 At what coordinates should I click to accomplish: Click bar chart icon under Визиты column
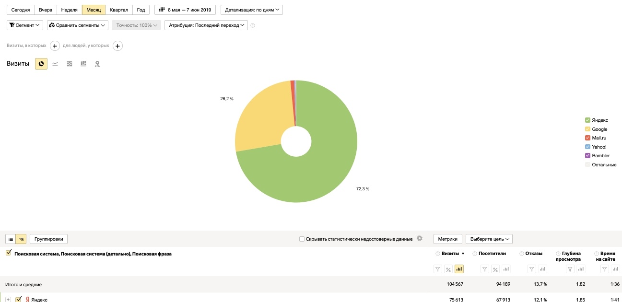pos(459,269)
